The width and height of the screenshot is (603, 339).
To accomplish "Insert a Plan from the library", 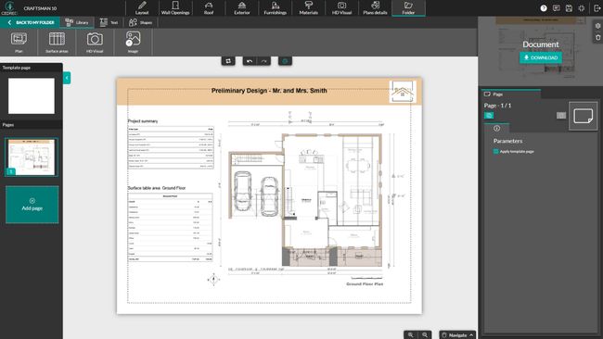I will click(x=19, y=42).
